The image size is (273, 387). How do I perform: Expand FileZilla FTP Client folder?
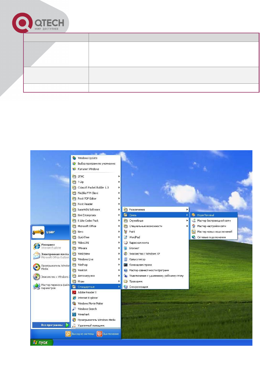coord(96,193)
